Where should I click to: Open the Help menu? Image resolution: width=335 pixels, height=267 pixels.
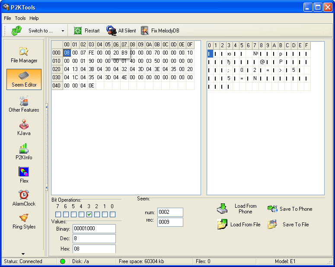[x=34, y=18]
